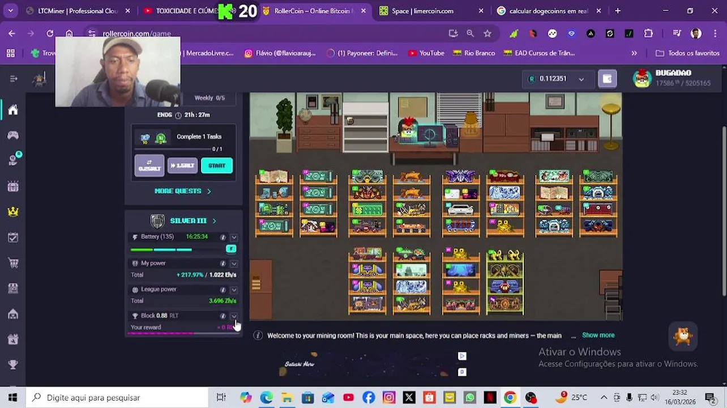727x408 pixels.
Task: Open the shopping cart Store icon
Action: [x=12, y=263]
